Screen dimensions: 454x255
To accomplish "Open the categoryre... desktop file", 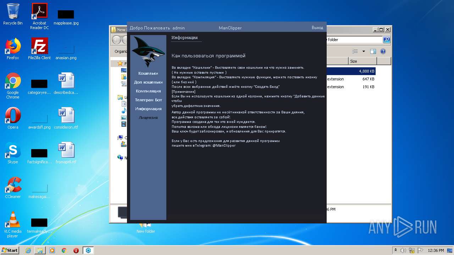I will coord(39,87).
